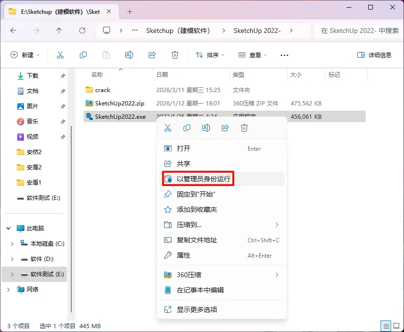Image resolution: width=404 pixels, height=332 pixels.
Task: Click the This PC monitor icon in address bar
Action: pyautogui.click(x=107, y=31)
